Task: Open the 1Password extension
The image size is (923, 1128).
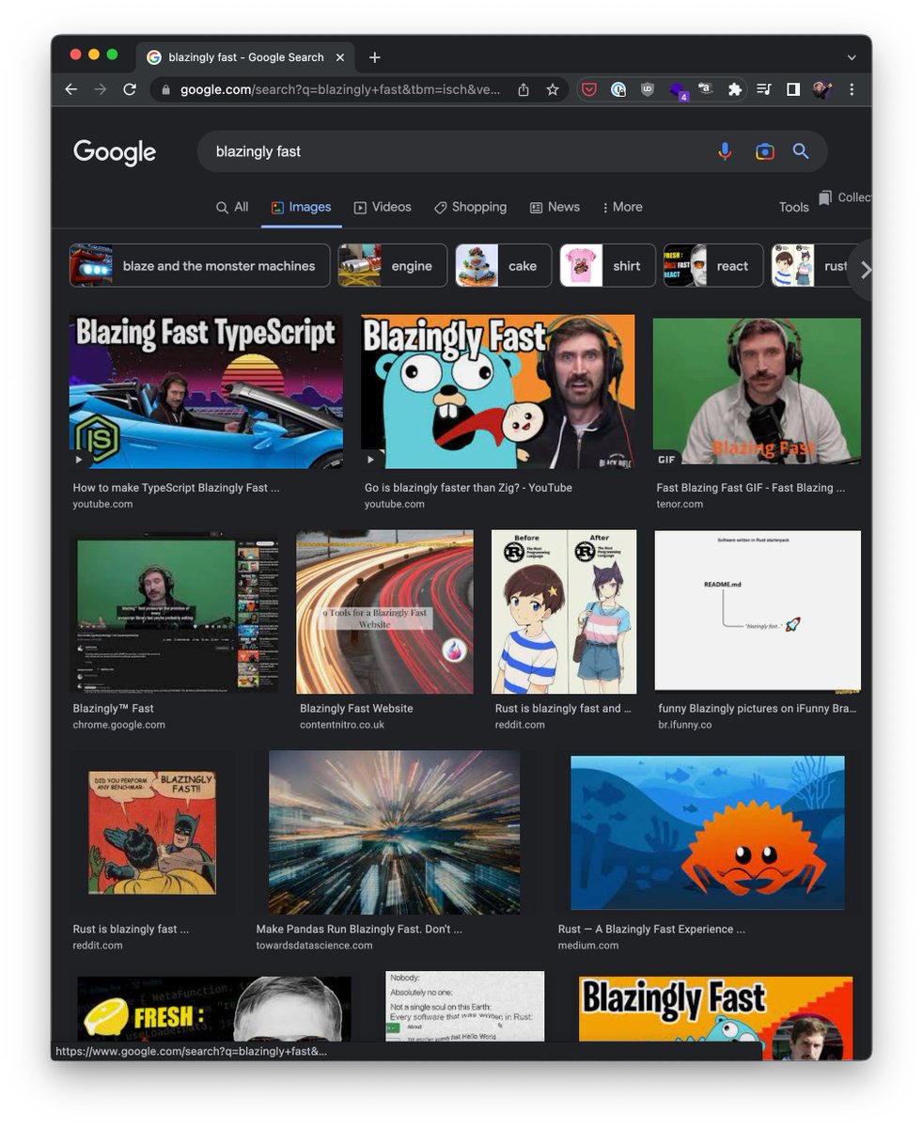Action: 618,89
